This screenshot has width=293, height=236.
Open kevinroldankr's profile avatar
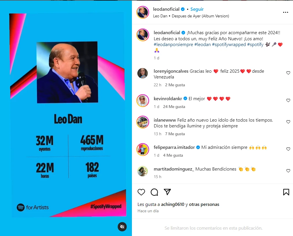[143, 100]
